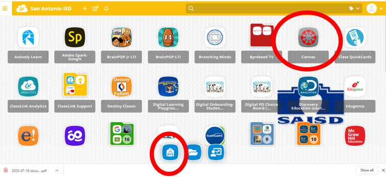Click the Byrdseed TV label
The width and height of the screenshot is (386, 177).
pyautogui.click(x=262, y=57)
